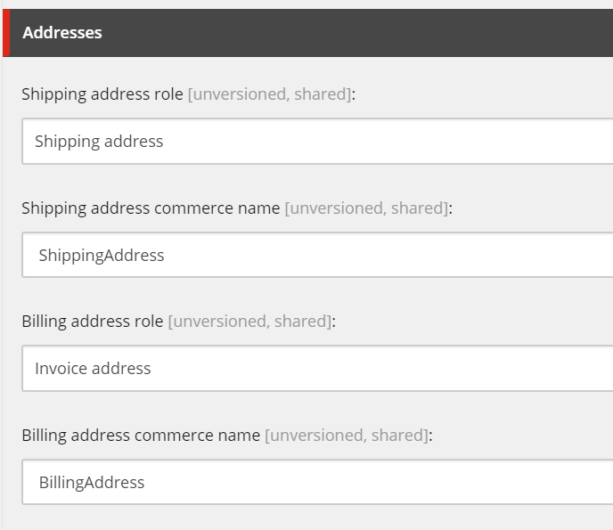Click the Billing address role label
Viewport: 613px width, 530px height.
pyautogui.click(x=93, y=322)
